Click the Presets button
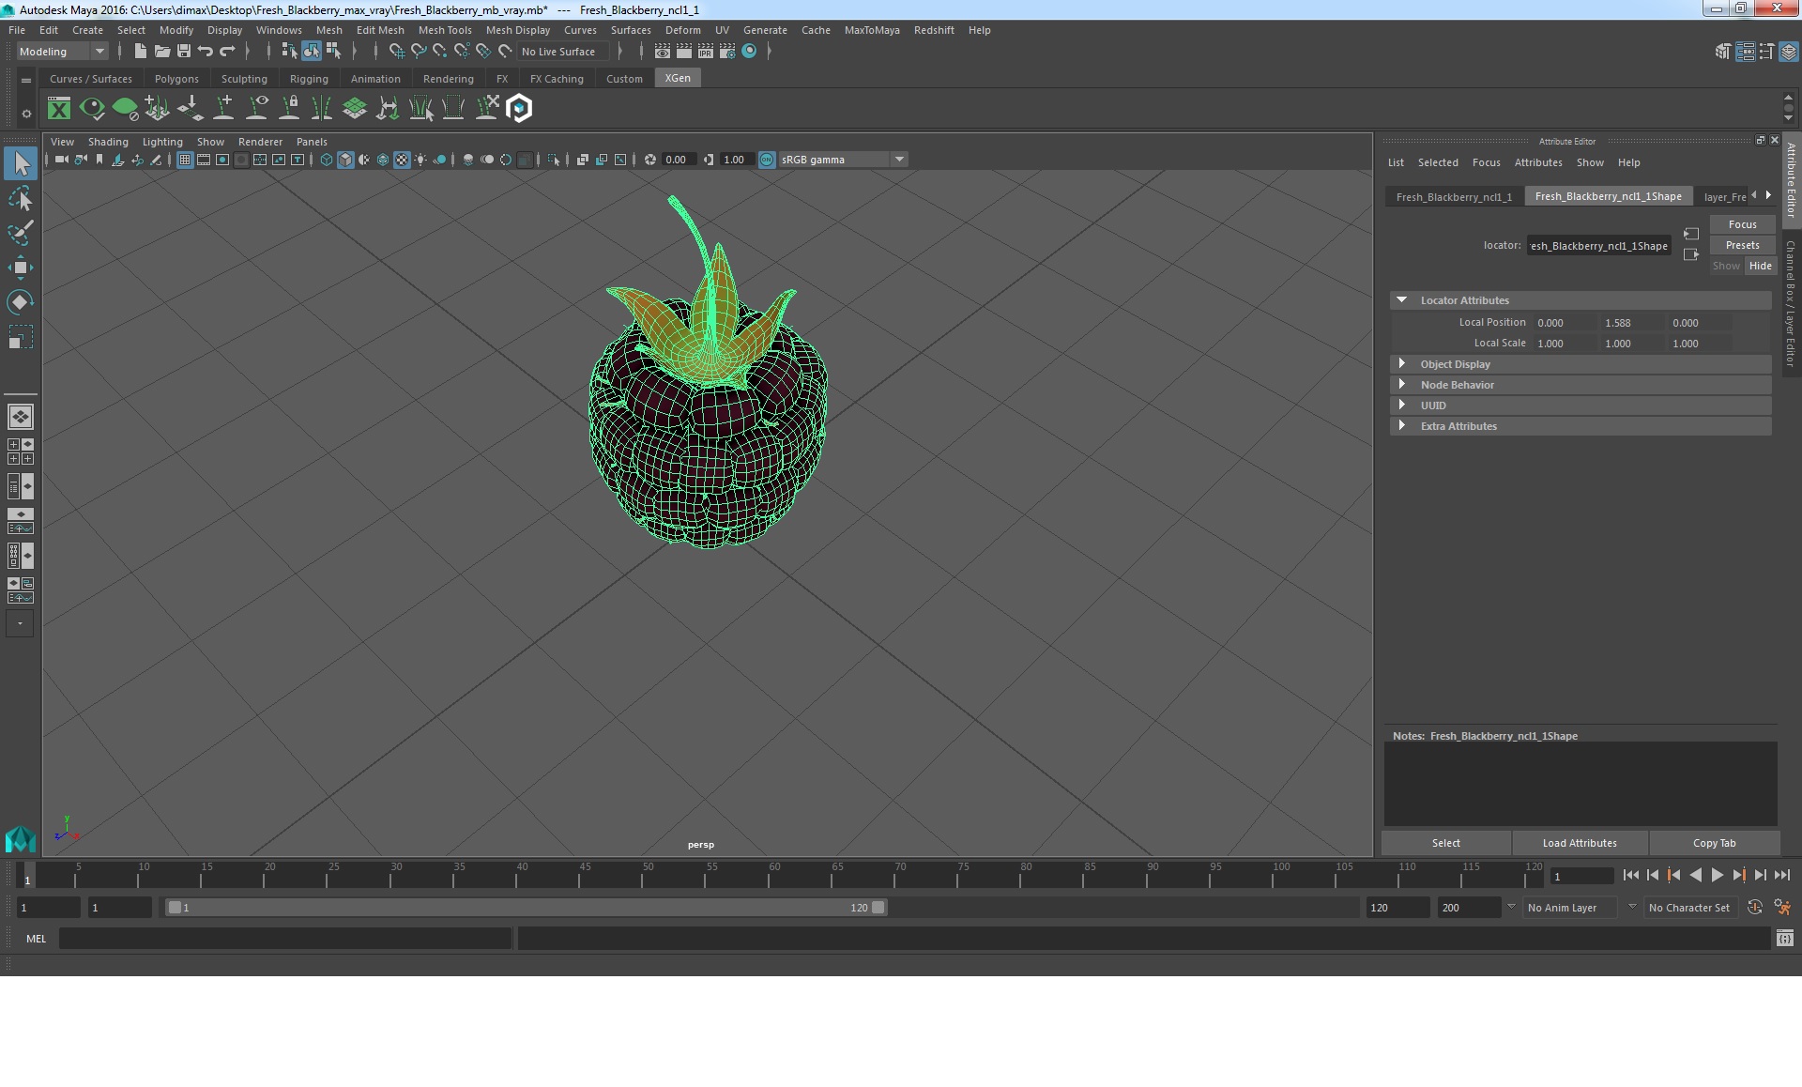Viewport: 1802px width, 1087px height. (1742, 245)
